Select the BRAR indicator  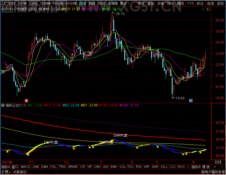click(73, 167)
